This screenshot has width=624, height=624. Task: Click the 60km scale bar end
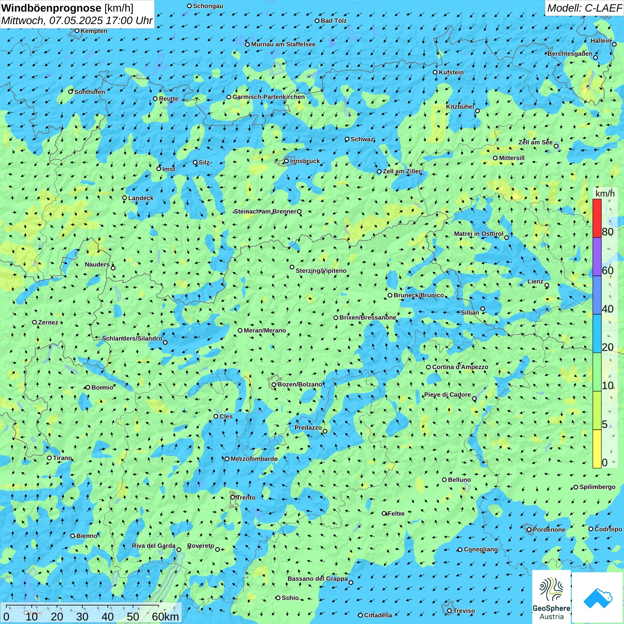coord(165,616)
